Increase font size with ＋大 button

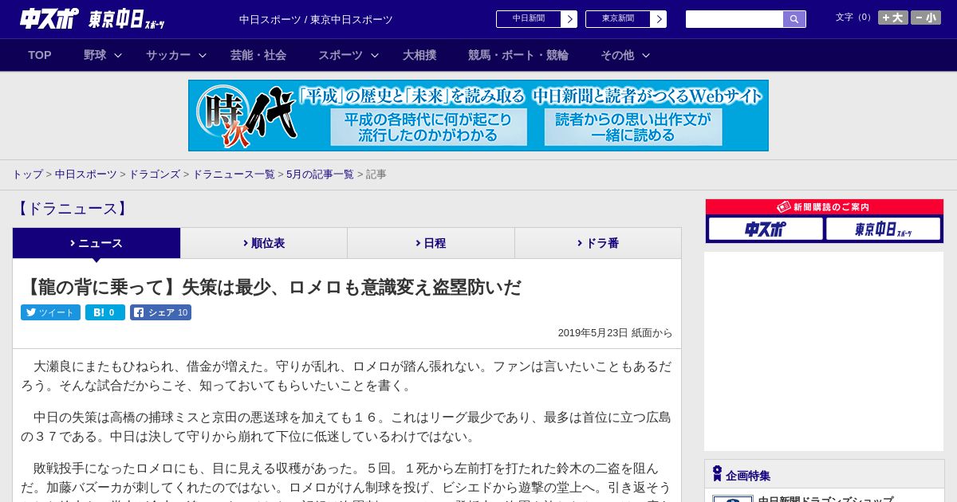coord(893,18)
